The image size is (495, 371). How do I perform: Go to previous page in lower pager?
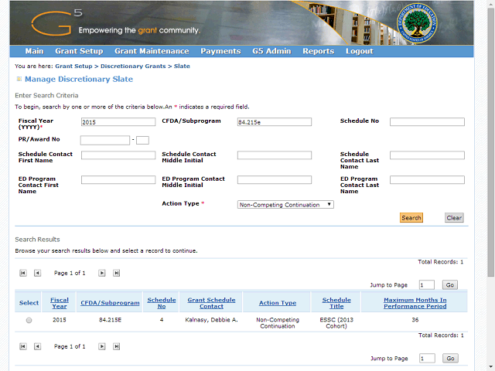(37, 346)
